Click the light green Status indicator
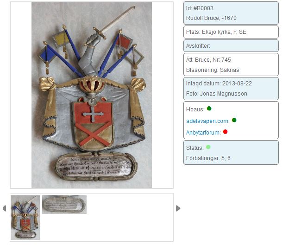Screen dimensions: 282x245 208,147
